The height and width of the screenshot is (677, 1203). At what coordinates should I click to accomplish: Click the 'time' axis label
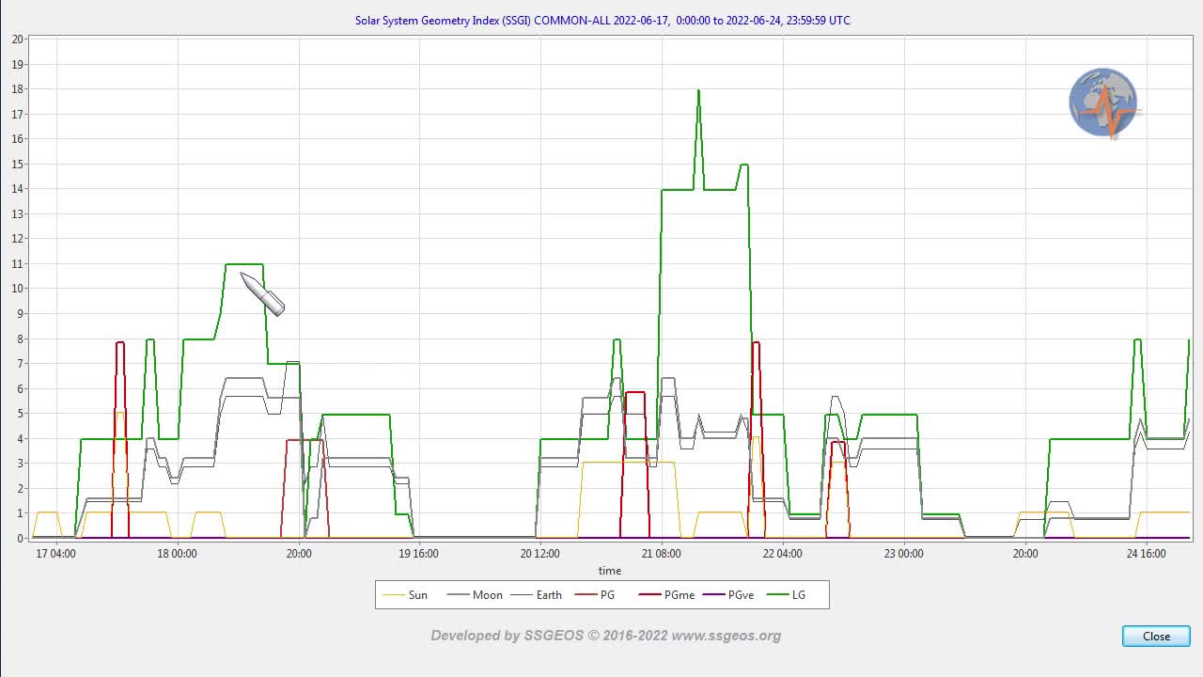tap(610, 571)
